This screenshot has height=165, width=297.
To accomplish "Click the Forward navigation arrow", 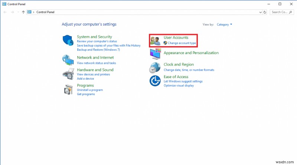I will point(12,12).
